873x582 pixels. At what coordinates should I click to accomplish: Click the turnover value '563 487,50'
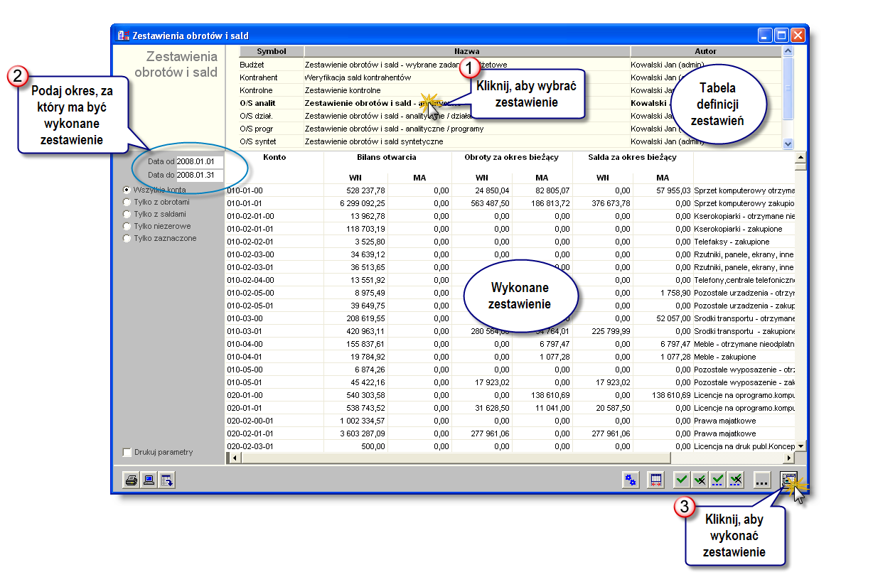[490, 203]
